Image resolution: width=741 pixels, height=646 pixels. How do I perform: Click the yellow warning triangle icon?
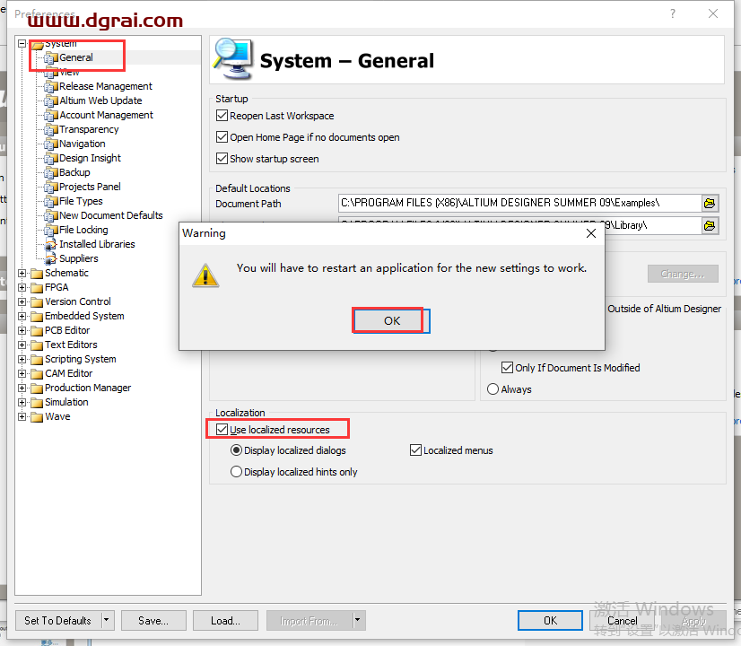(205, 275)
